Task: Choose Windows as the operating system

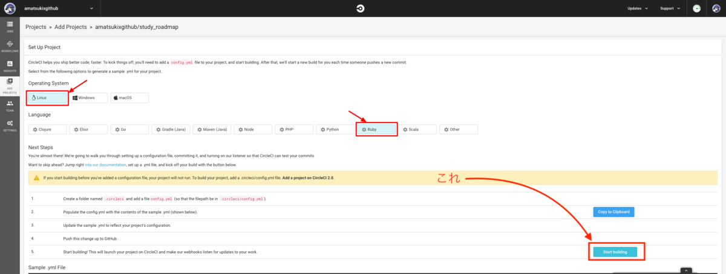Action: (88, 97)
